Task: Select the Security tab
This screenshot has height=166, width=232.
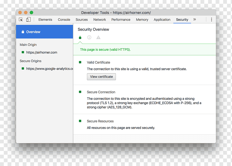Action: (x=182, y=20)
